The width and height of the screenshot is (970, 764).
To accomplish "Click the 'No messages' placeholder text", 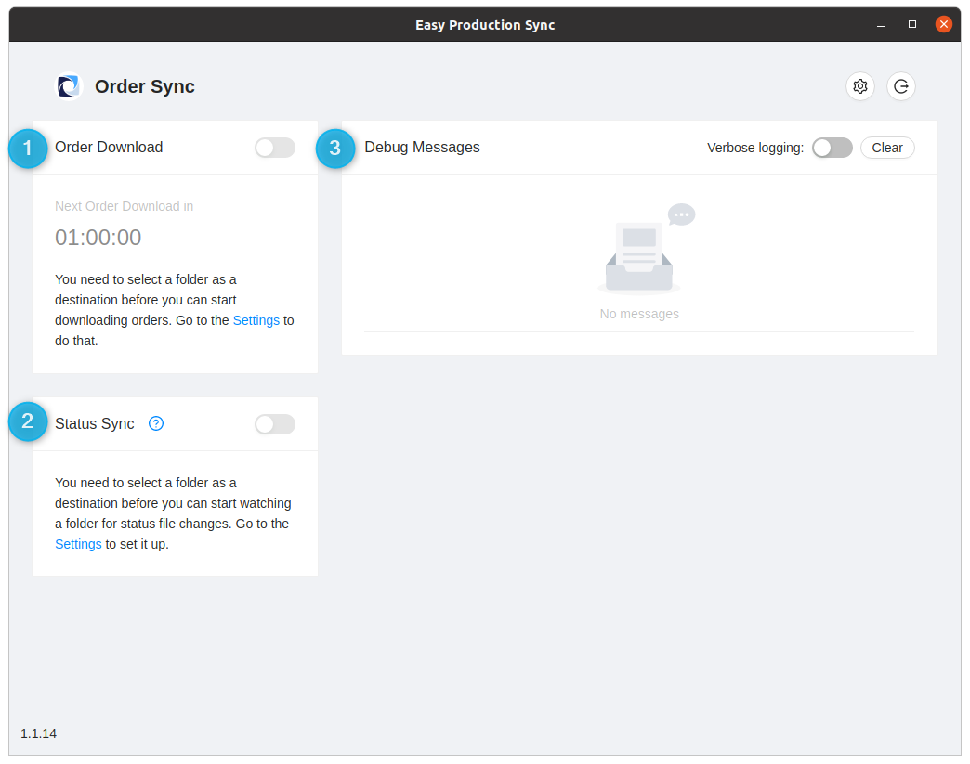I will (x=639, y=314).
